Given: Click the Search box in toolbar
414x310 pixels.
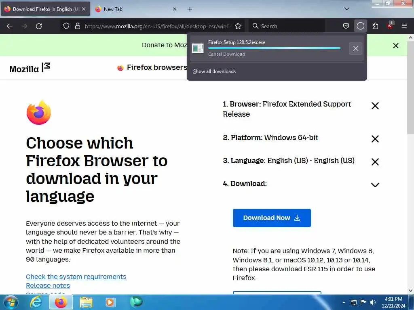Looking at the screenshot, I should click(x=287, y=26).
